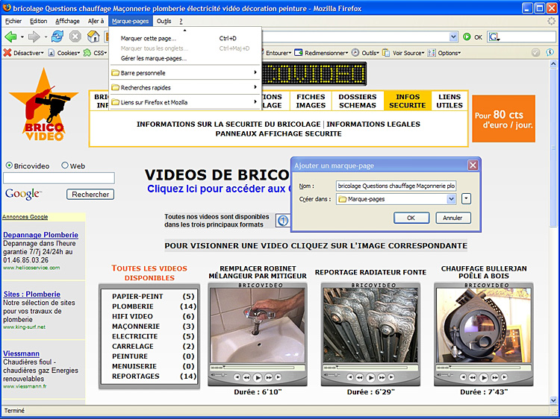560x419 pixels.
Task: Click the Firefox icon in title bar
Action: click(7, 8)
